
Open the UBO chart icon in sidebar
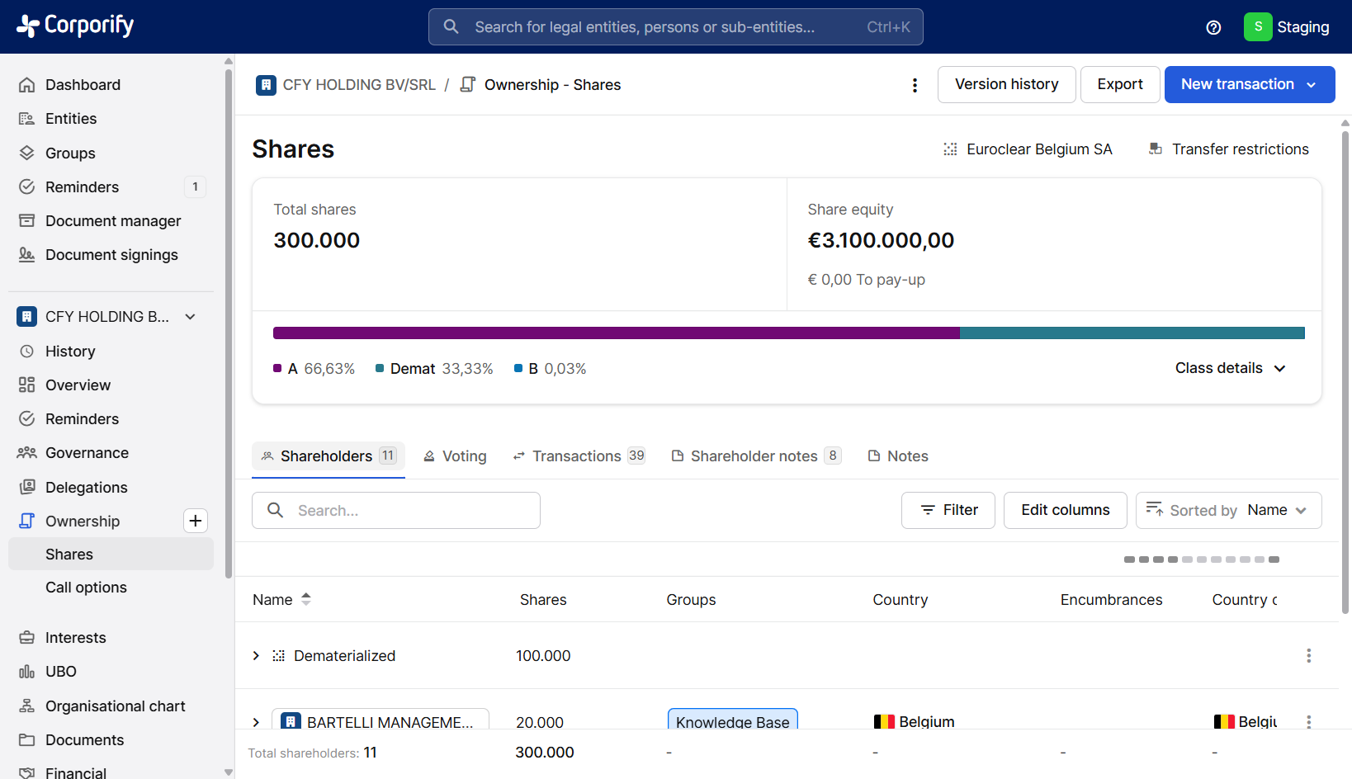pyautogui.click(x=27, y=672)
